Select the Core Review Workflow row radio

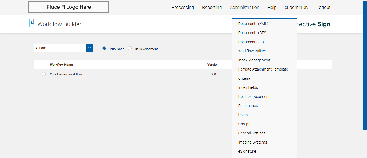click(x=44, y=74)
